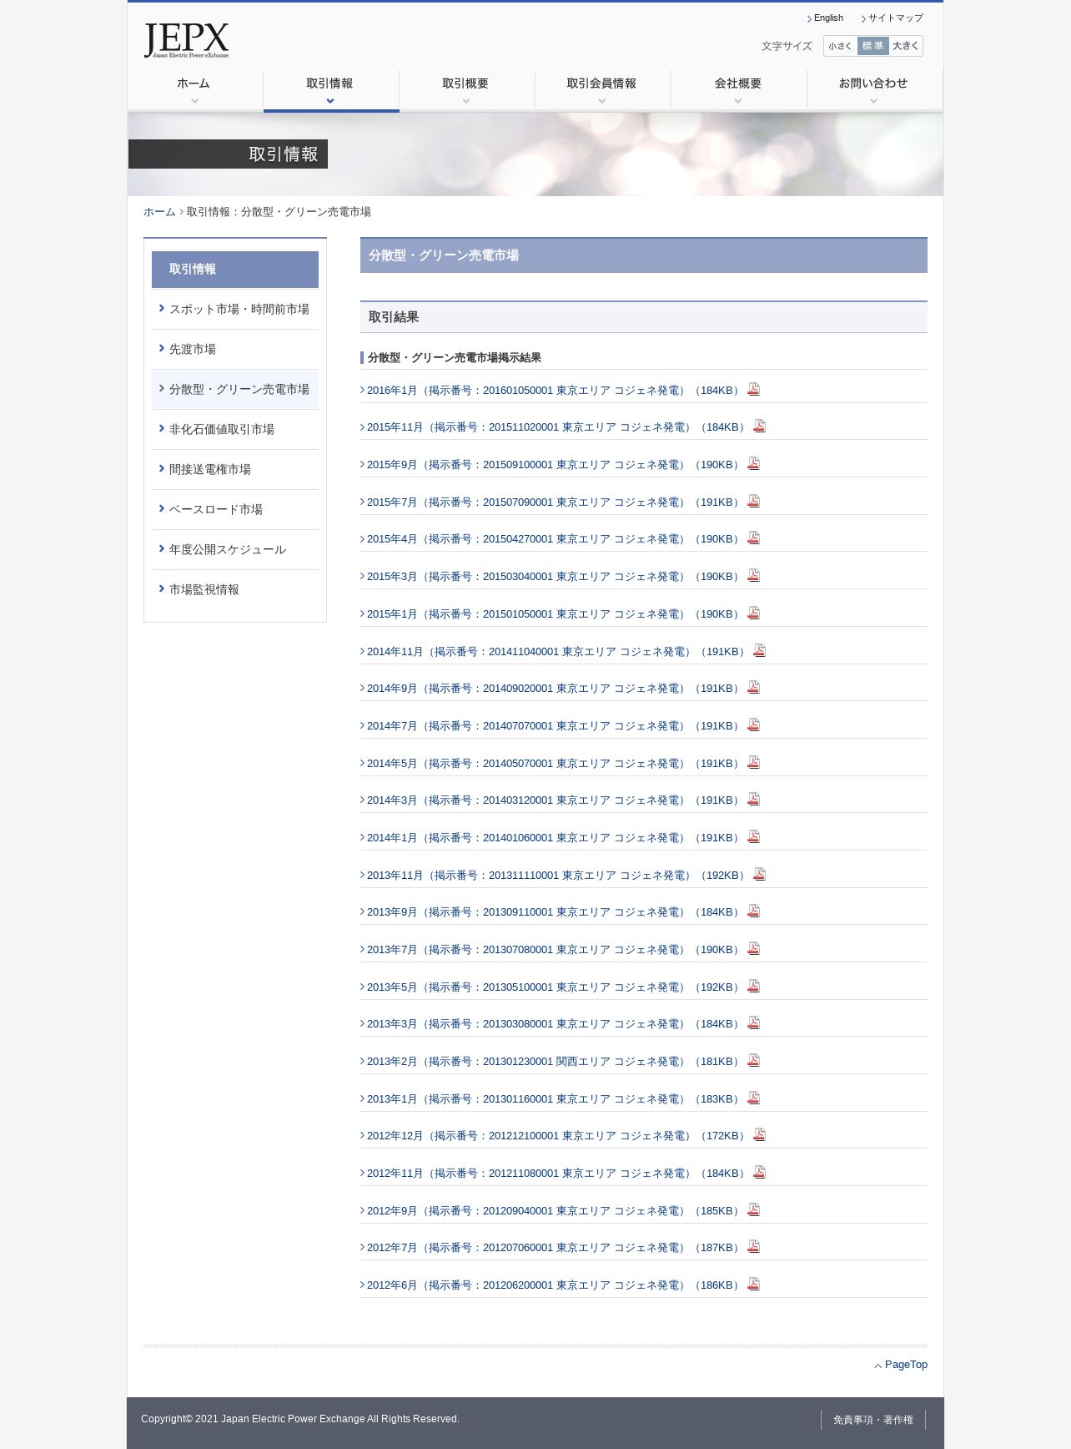Expand the お問い合わせ navigation menu
This screenshot has height=1449, width=1071.
[874, 90]
